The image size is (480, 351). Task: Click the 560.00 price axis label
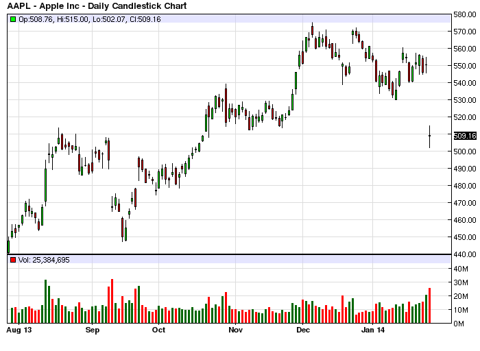tap(465, 49)
